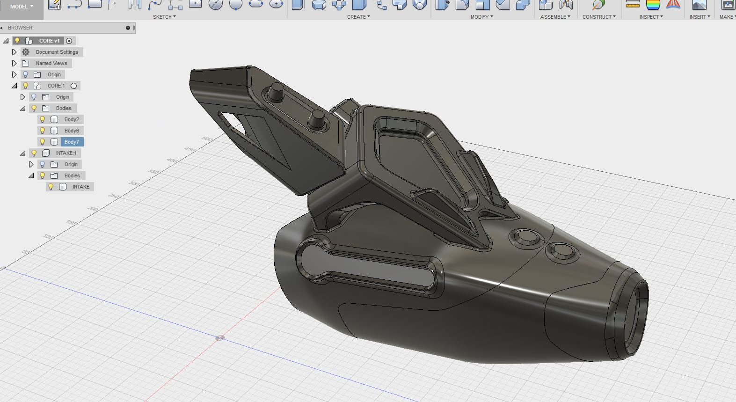Start a new sketch with Create Sketch icon
The width and height of the screenshot is (736, 402).
click(x=55, y=5)
